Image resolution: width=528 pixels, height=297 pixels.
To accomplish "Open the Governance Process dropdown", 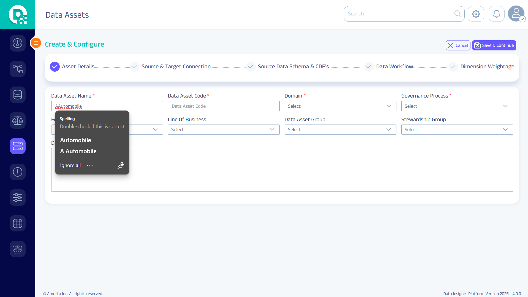I will coord(457,106).
